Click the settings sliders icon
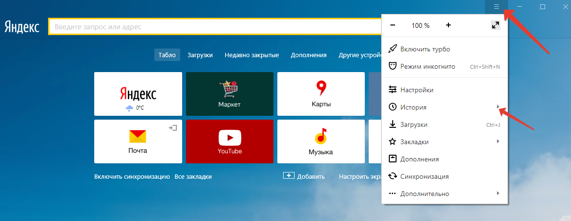The width and height of the screenshot is (571, 221). pyautogui.click(x=393, y=89)
